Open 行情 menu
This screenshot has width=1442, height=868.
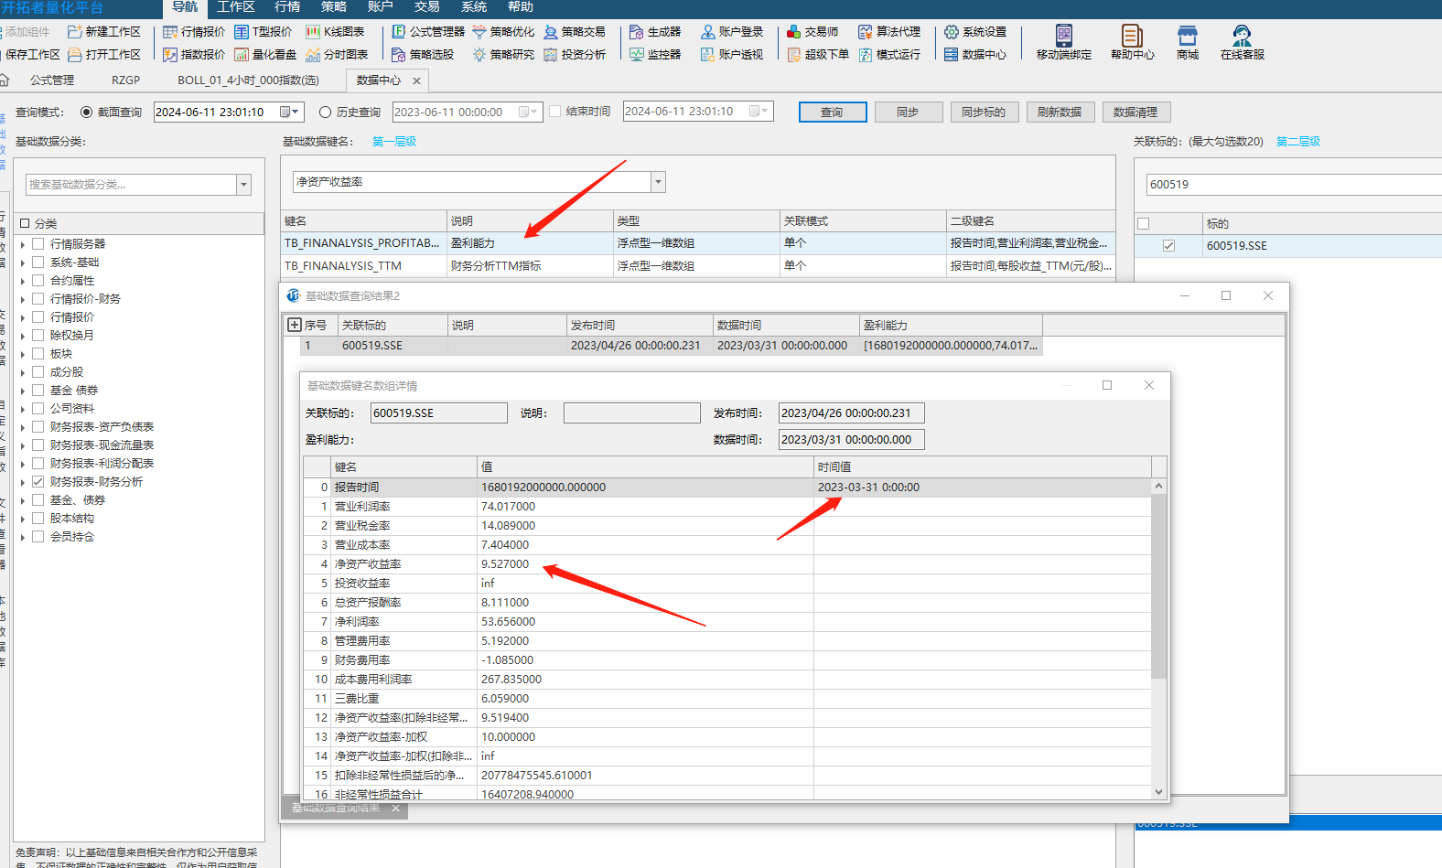[x=287, y=7]
